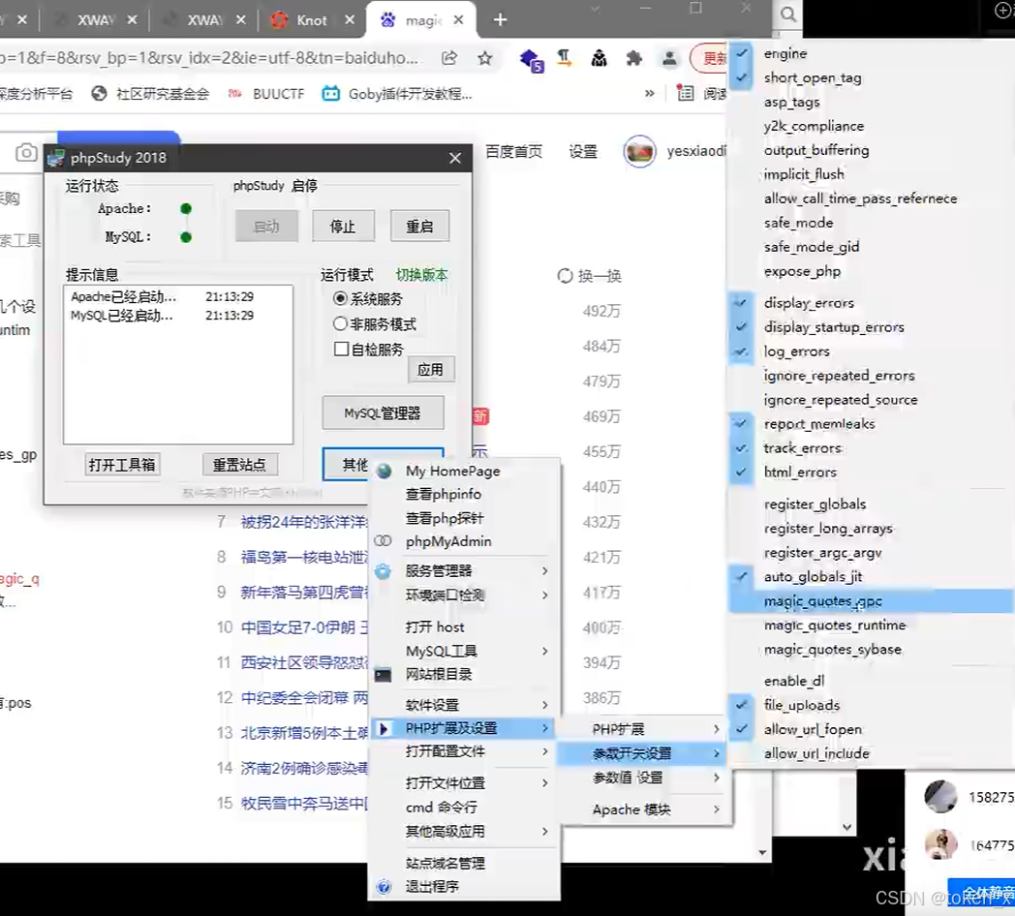Viewport: 1015px width, 916px height.
Task: Click the camera image-search icon
Action: pyautogui.click(x=26, y=153)
